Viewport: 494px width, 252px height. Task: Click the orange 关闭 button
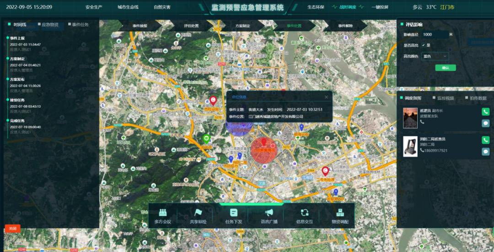point(12,228)
